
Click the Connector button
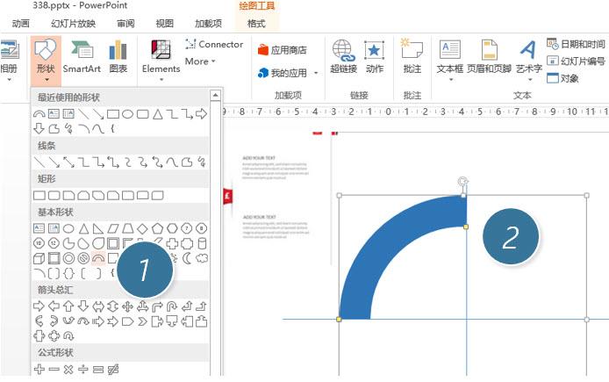pyautogui.click(x=214, y=44)
